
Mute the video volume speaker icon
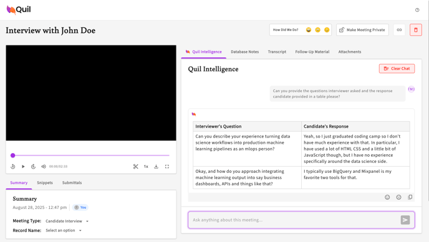pos(44,167)
